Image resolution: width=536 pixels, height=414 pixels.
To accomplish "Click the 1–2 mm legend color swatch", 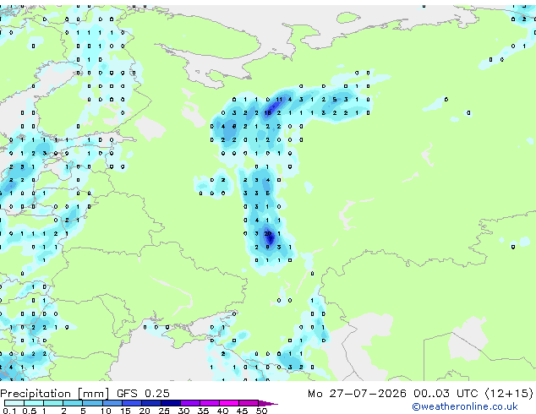I will click(53, 403).
